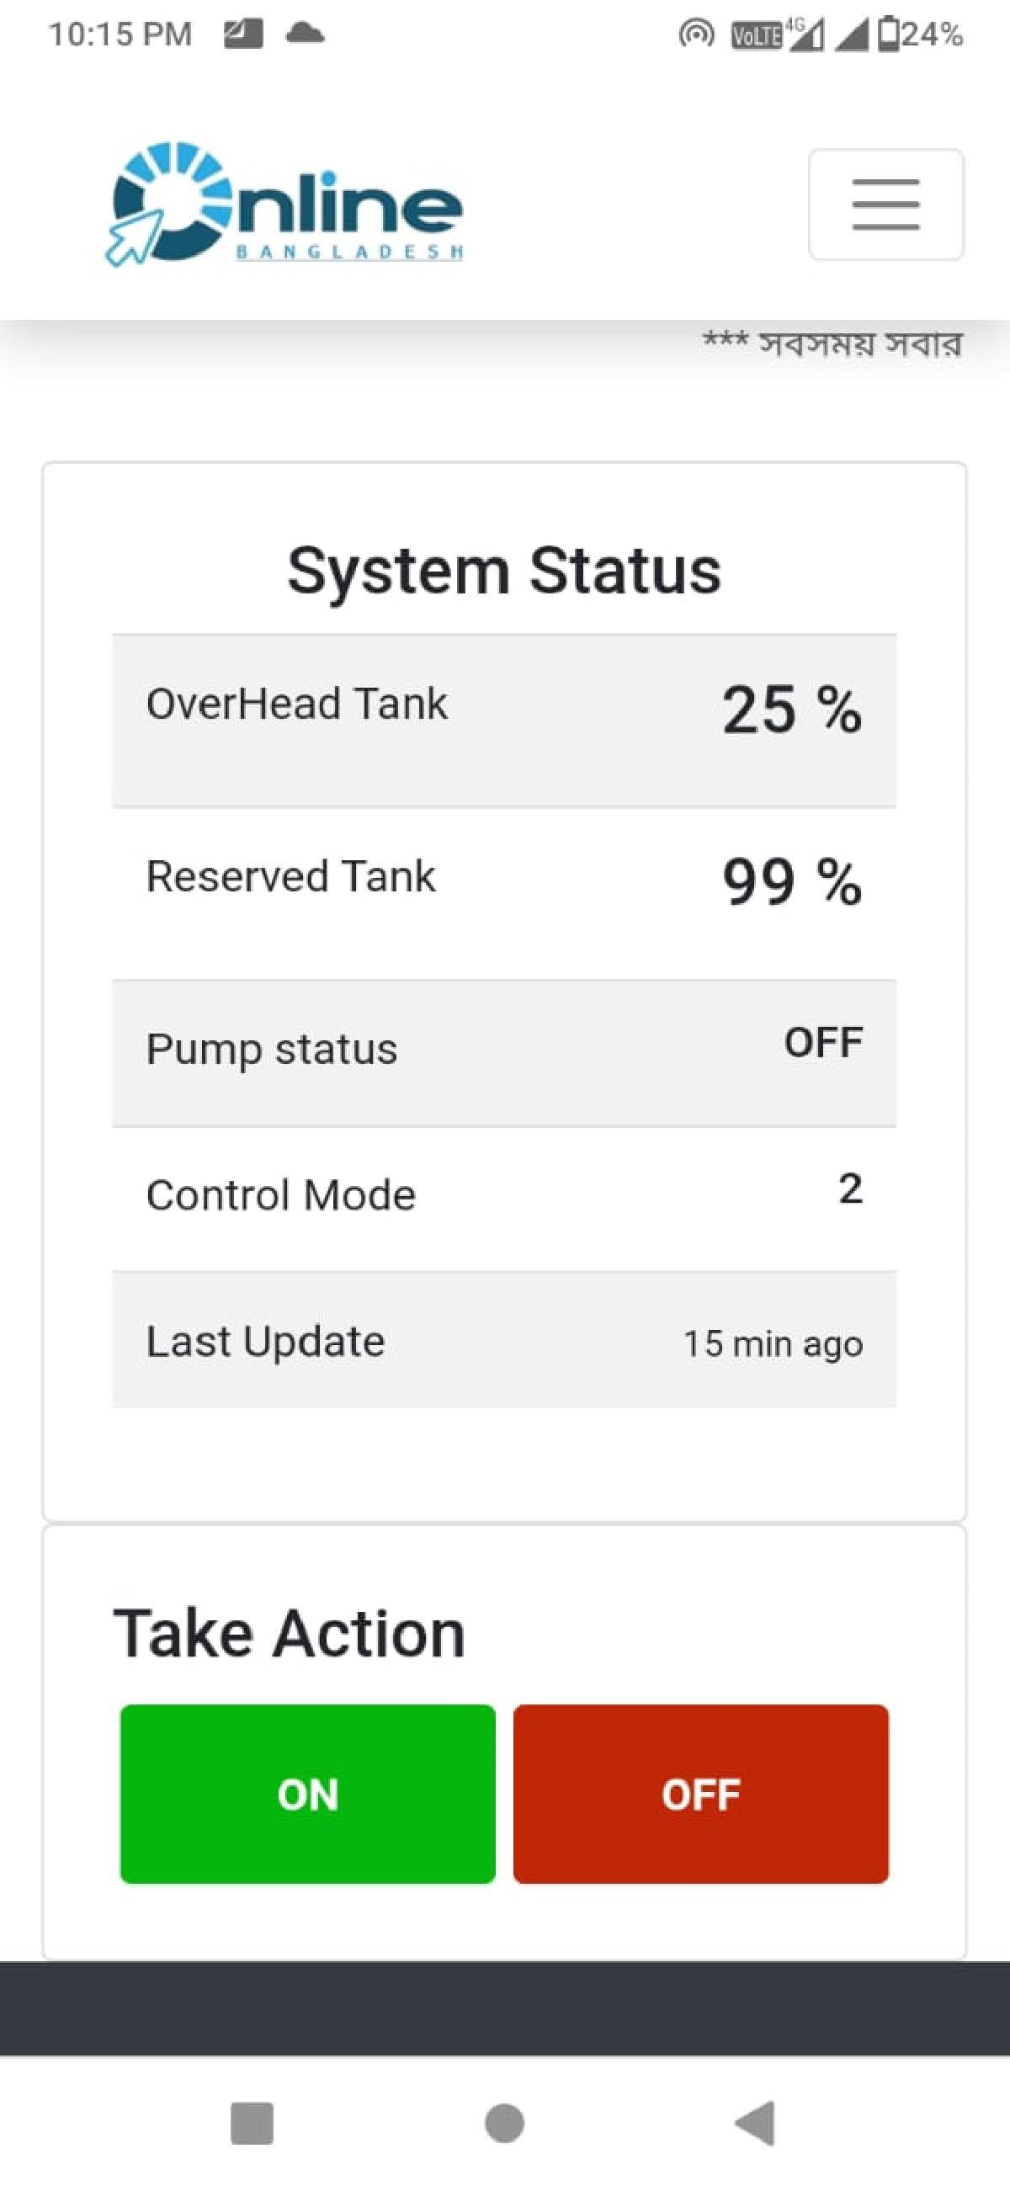Image resolution: width=1010 pixels, height=2191 pixels.
Task: Turn pump ON with green button
Action: point(308,1794)
